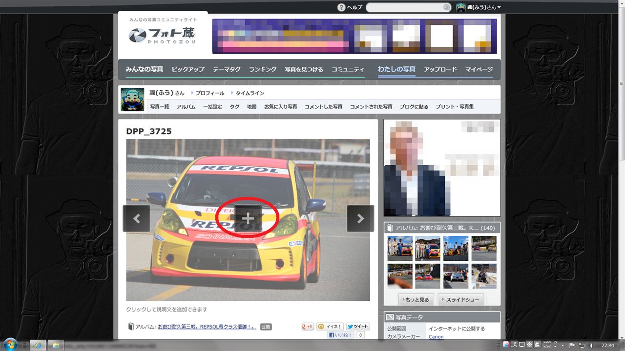Viewport: 625px width, 351px height.
Task: Show hidden tray icons arrow
Action: point(562,346)
